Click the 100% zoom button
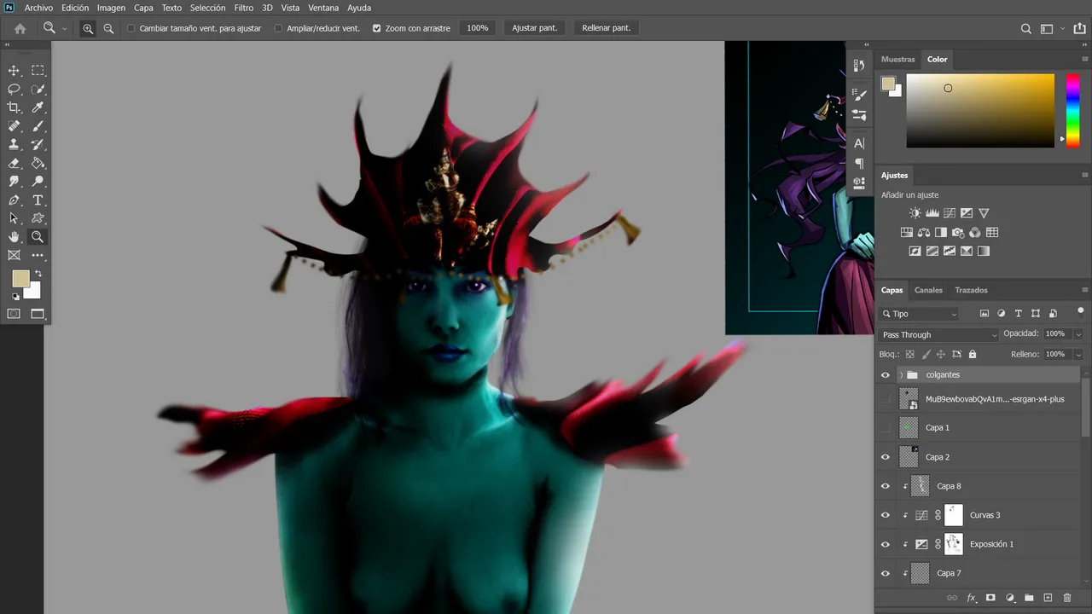Screen dimensions: 1092x614 (x=478, y=28)
